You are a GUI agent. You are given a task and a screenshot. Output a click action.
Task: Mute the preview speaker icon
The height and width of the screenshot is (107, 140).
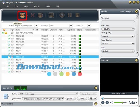(111, 103)
